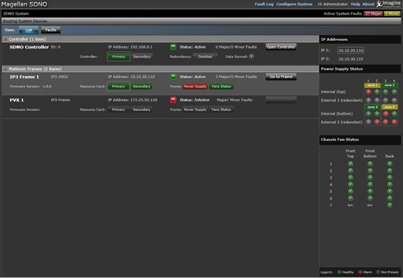Open the Fault Log link
The width and height of the screenshot is (403, 278).
pos(266,4)
